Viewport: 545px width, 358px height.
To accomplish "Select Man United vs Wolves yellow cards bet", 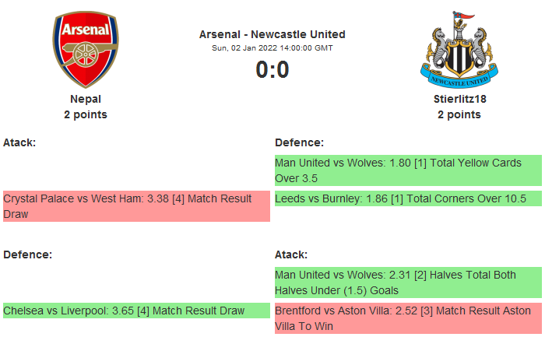I will click(x=407, y=170).
